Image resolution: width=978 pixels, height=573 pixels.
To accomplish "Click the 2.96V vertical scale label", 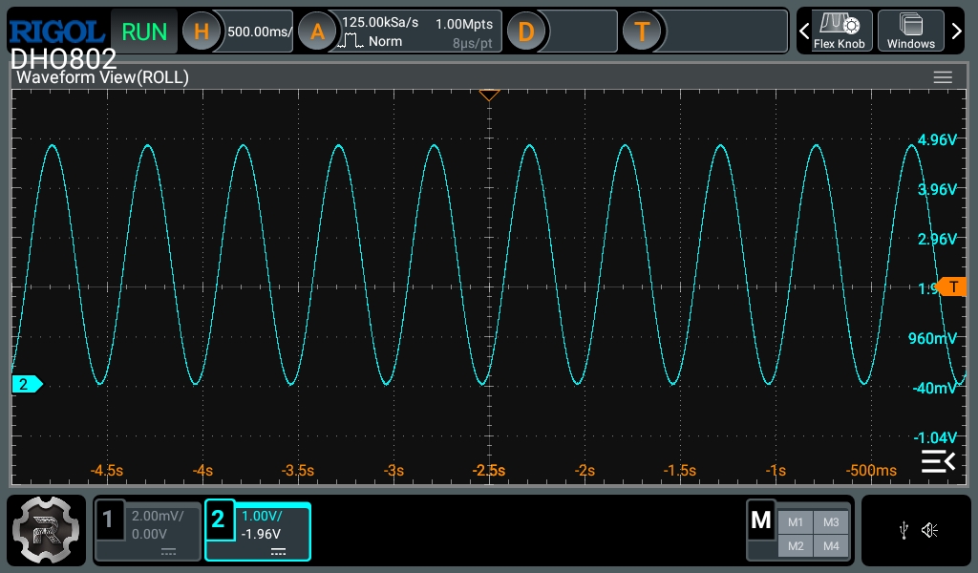I will (x=937, y=239).
